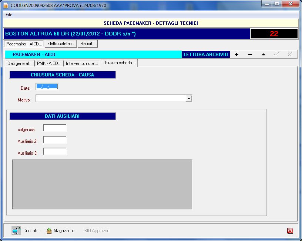Focus the Data date input field

pyautogui.click(x=47, y=87)
